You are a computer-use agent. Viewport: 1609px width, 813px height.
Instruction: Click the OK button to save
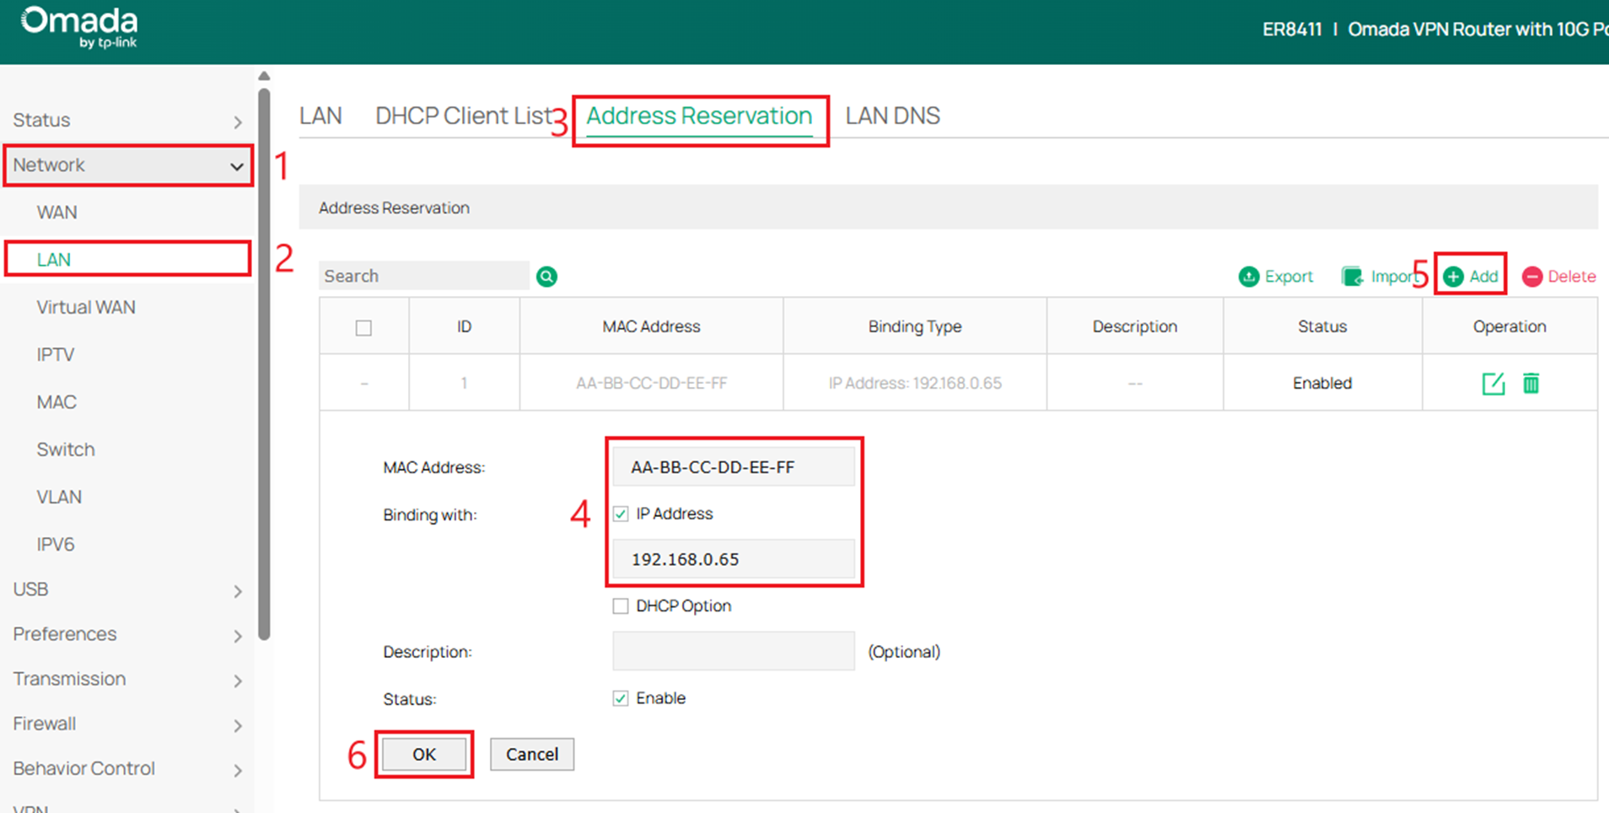point(424,754)
